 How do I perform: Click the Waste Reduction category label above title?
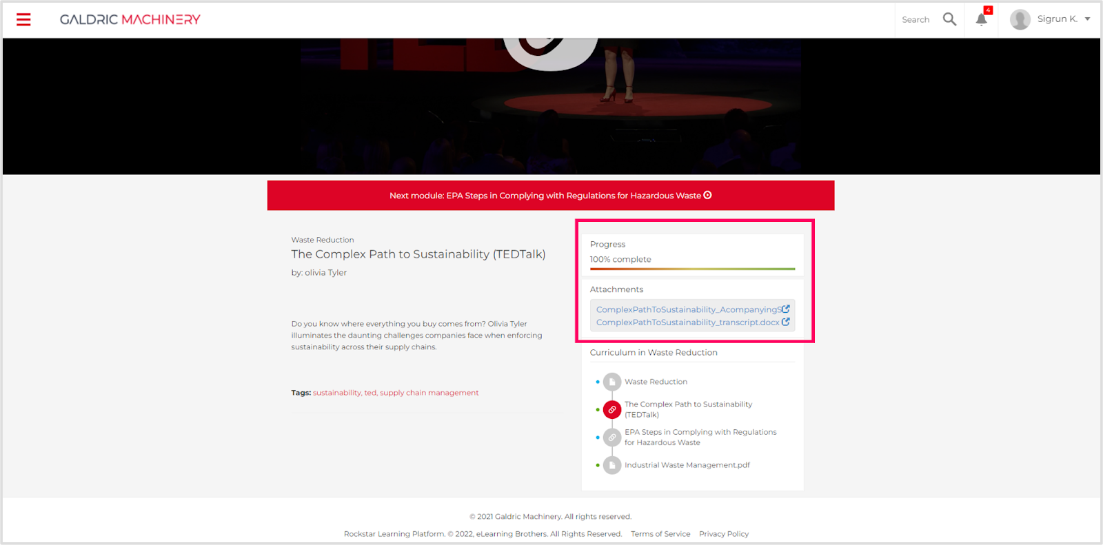pos(323,240)
